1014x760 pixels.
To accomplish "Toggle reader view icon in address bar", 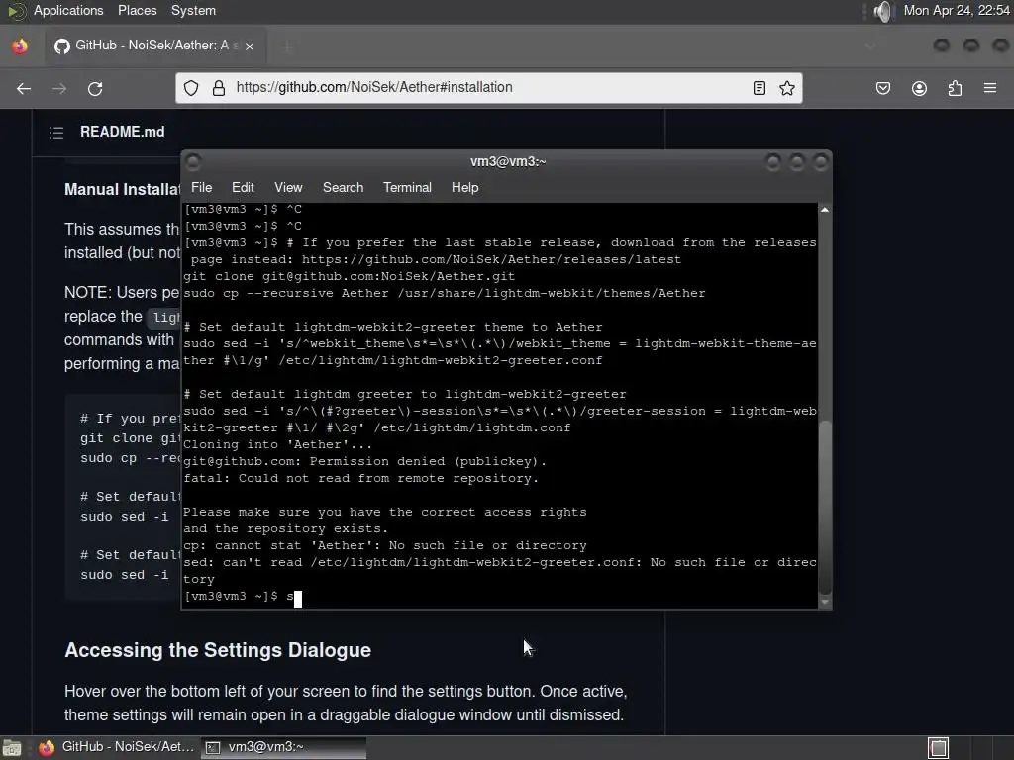I will click(x=760, y=88).
